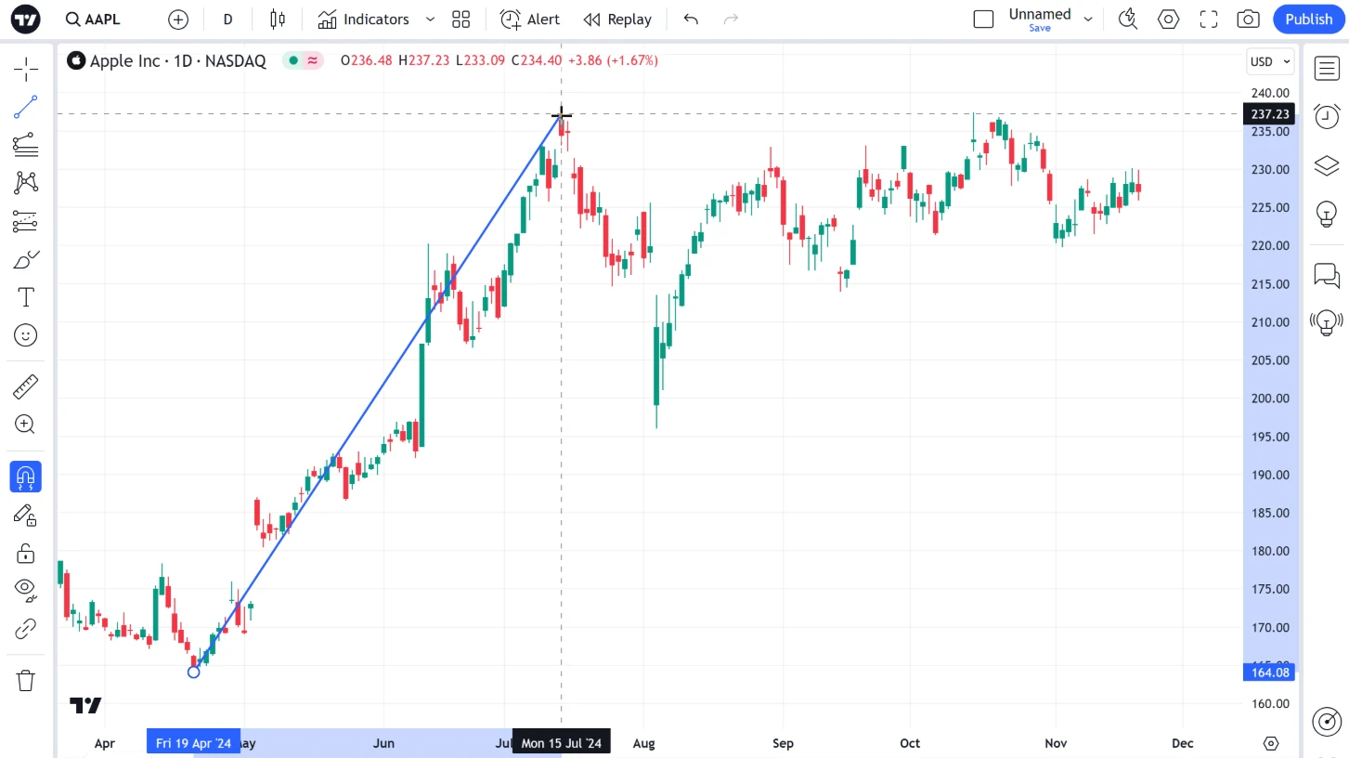The width and height of the screenshot is (1349, 758).
Task: Open the chat bubbles panel
Action: [x=1327, y=275]
